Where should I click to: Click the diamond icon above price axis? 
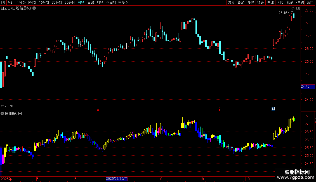coord(293,8)
